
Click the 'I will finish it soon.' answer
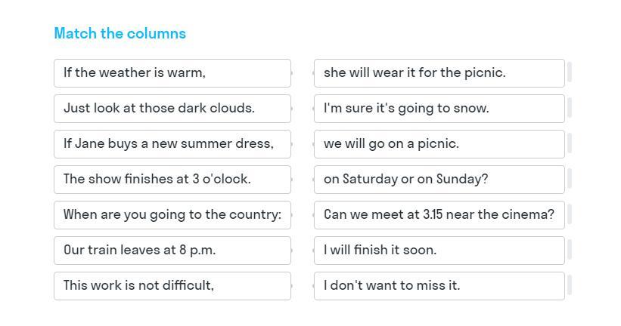pyautogui.click(x=439, y=251)
